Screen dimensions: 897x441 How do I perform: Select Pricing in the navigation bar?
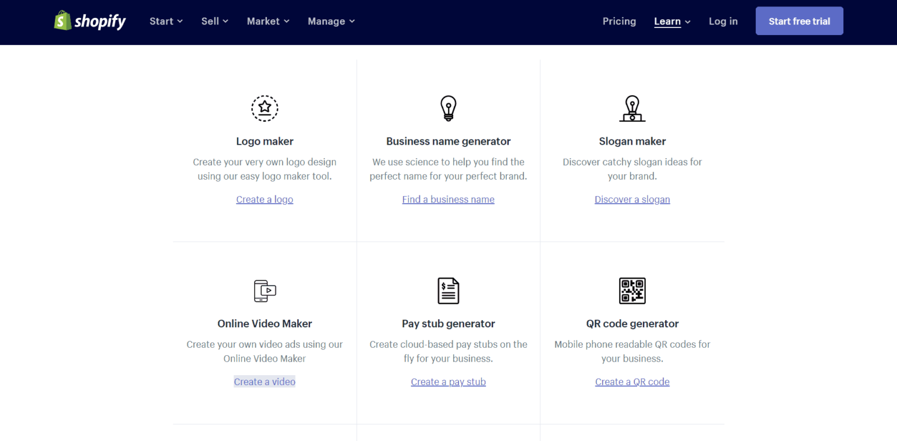(x=619, y=21)
